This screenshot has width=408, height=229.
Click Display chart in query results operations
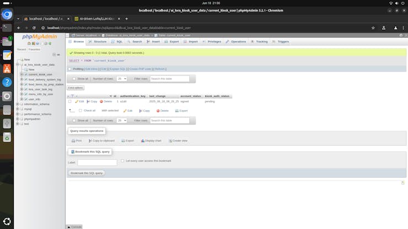151,140
